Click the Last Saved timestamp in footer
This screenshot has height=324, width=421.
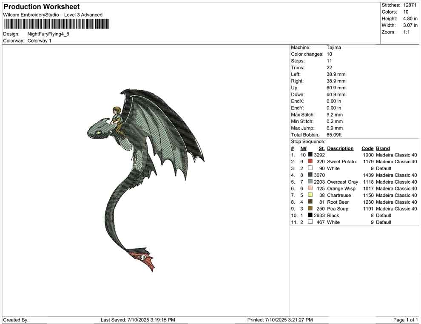click(x=138, y=320)
